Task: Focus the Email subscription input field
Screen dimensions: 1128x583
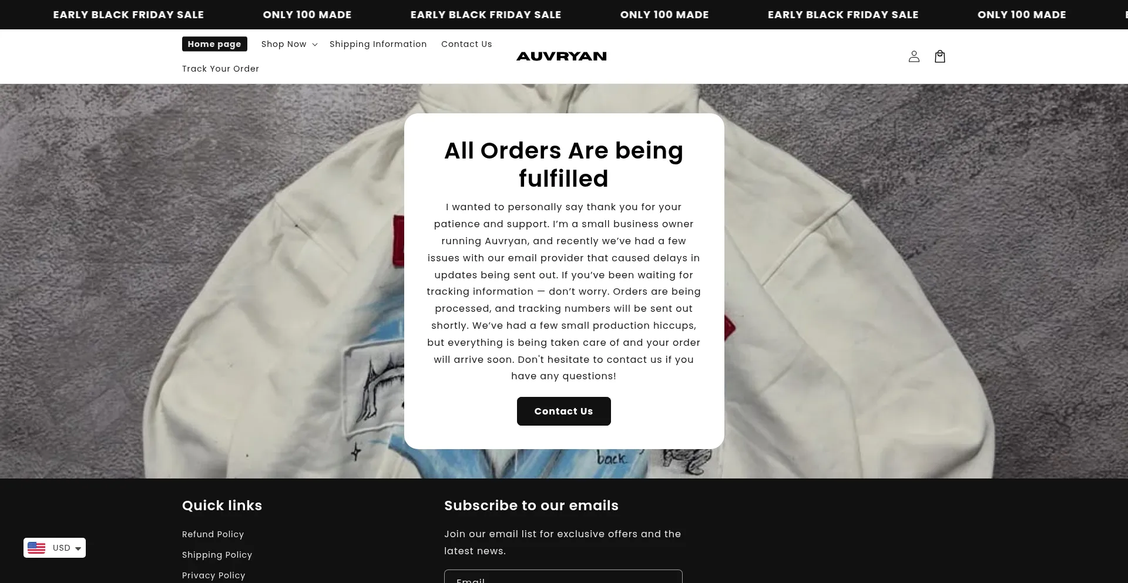Action: coord(563,577)
